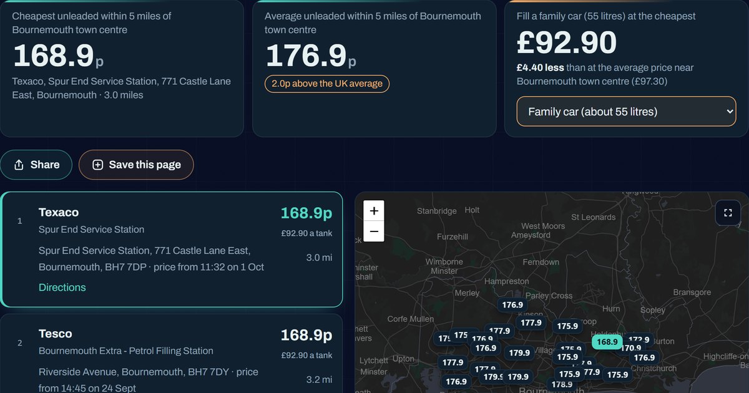This screenshot has width=749, height=393.
Task: Click the '176.9p' average unleaded price
Action: [311, 56]
